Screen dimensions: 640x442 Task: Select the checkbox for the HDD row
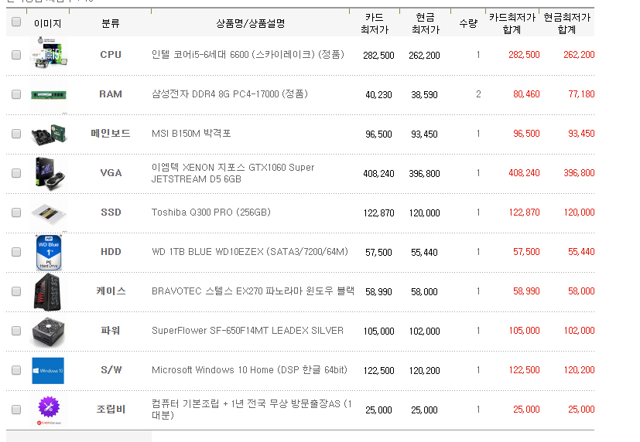click(16, 252)
